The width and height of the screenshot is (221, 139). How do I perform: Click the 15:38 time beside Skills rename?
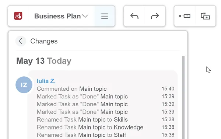point(168,119)
